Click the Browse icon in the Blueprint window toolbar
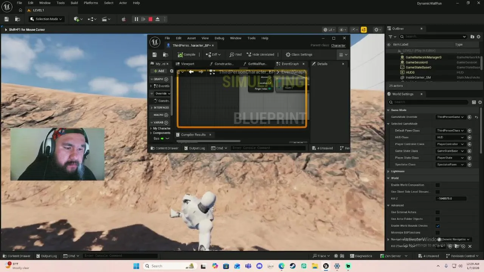Viewport: 484px width, 272px height. pyautogui.click(x=165, y=54)
